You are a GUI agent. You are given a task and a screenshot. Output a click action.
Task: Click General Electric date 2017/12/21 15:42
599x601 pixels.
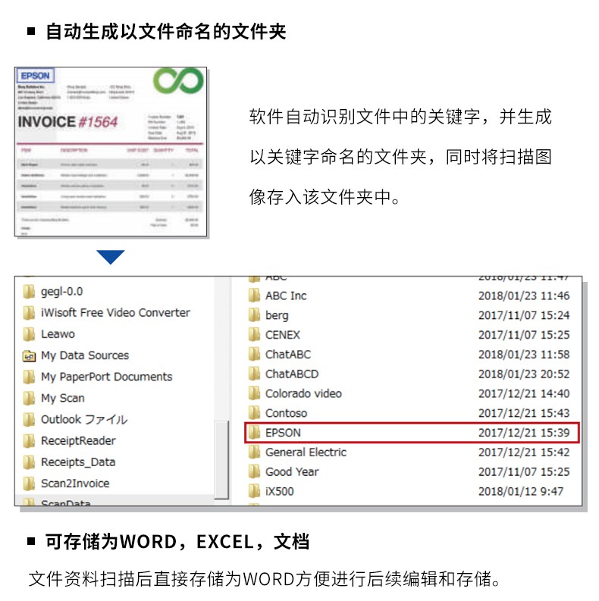click(524, 452)
